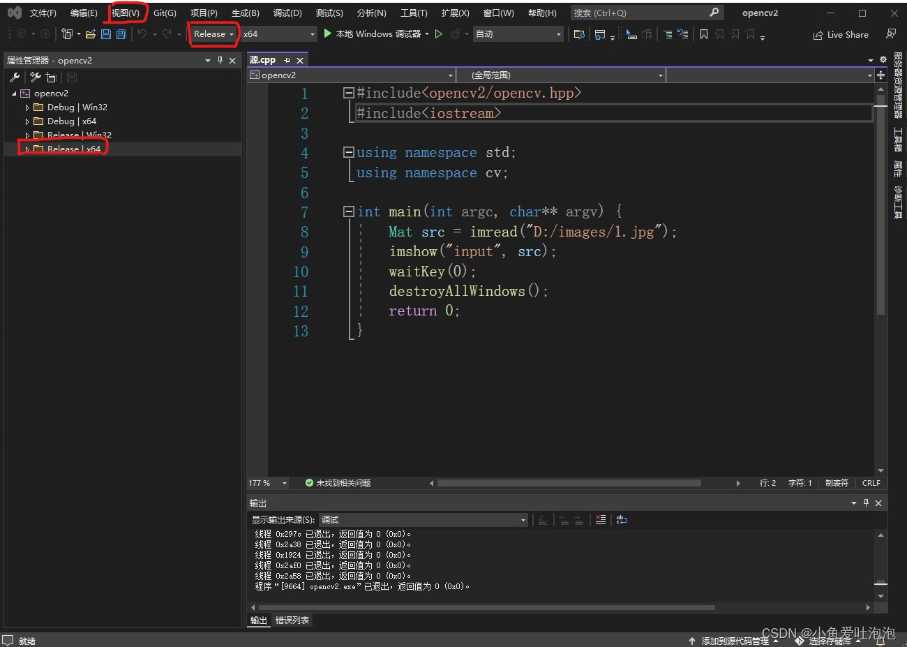Click the Live Share button
Image resolution: width=907 pixels, height=647 pixels.
pyautogui.click(x=841, y=34)
